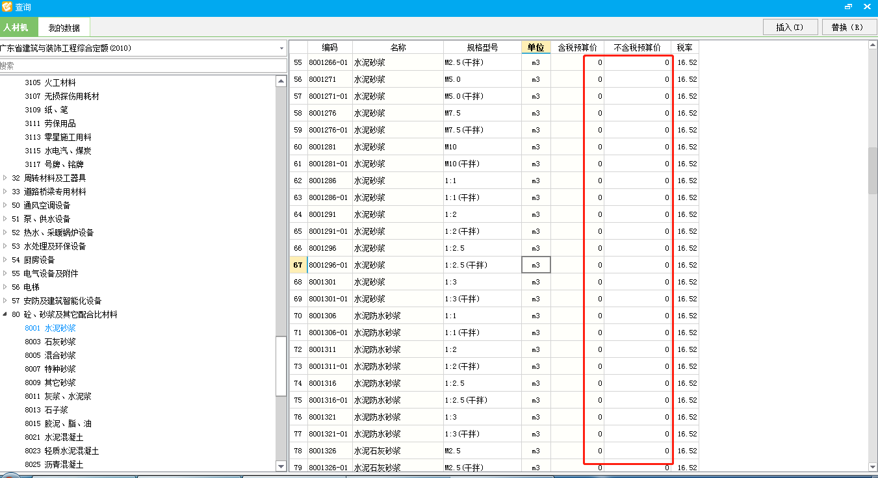Click name cell 水泥石灰砂浆 in row 78
The image size is (878, 478).
tap(398, 451)
